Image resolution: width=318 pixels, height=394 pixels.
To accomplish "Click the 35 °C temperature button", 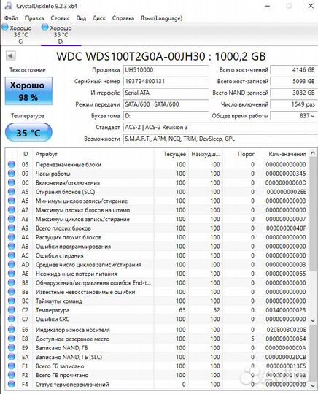I will click(28, 132).
